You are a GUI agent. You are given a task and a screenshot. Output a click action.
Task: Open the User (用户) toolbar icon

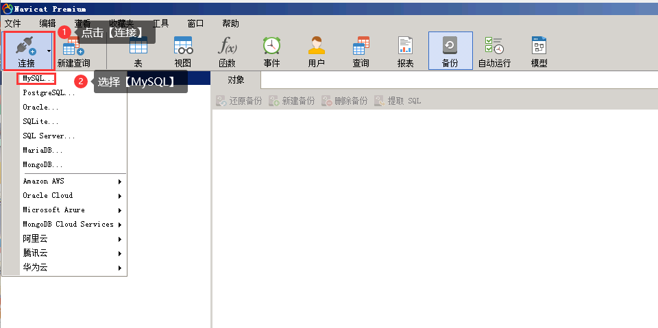point(317,45)
